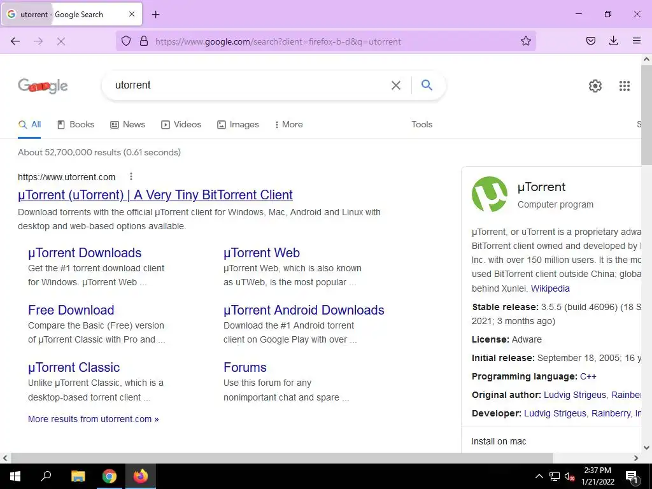Click the horizontal scrollbar thumb
652x489 pixels.
coord(282,458)
